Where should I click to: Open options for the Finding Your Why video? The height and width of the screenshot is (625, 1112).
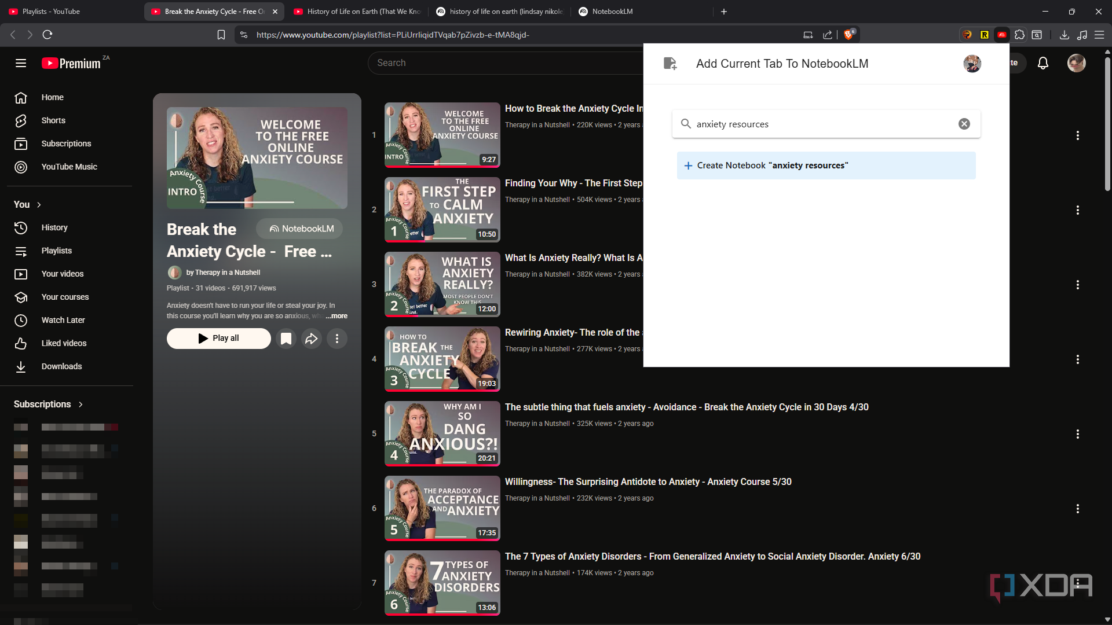point(1078,210)
